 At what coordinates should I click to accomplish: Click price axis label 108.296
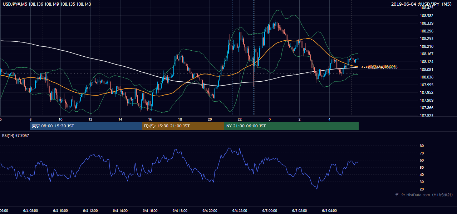click(426, 31)
